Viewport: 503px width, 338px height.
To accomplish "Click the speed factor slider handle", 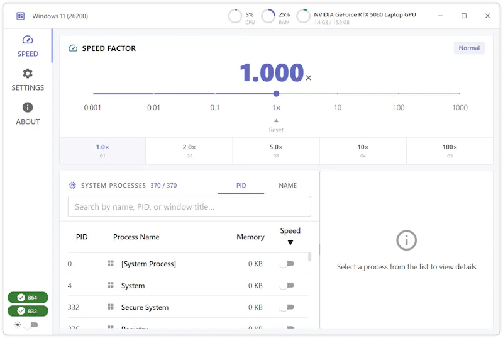I will pos(276,94).
